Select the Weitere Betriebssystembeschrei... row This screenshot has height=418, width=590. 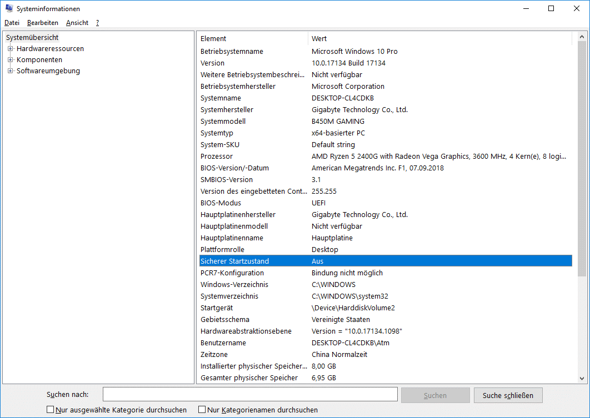pyautogui.click(x=386, y=75)
